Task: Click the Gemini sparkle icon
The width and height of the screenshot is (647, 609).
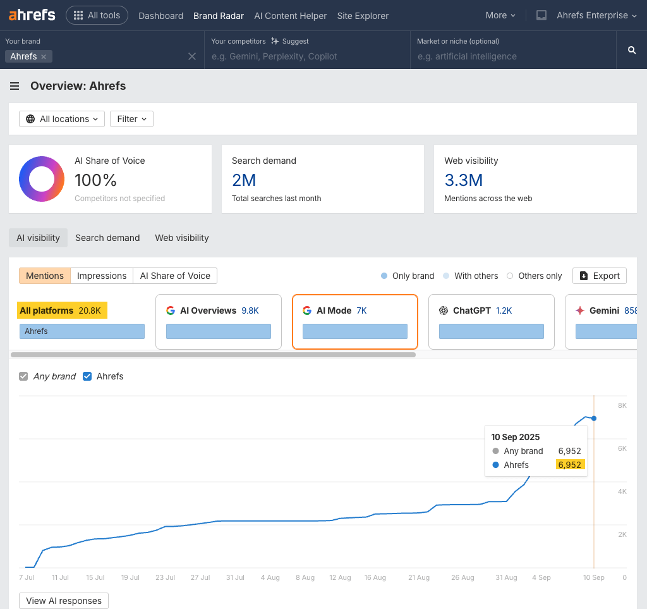Action: pos(581,311)
